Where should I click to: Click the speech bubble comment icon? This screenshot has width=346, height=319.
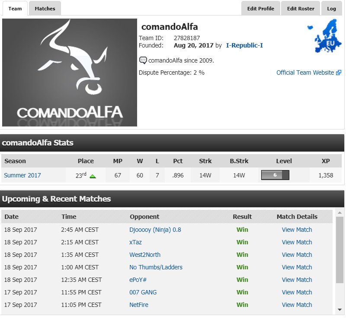pos(143,60)
